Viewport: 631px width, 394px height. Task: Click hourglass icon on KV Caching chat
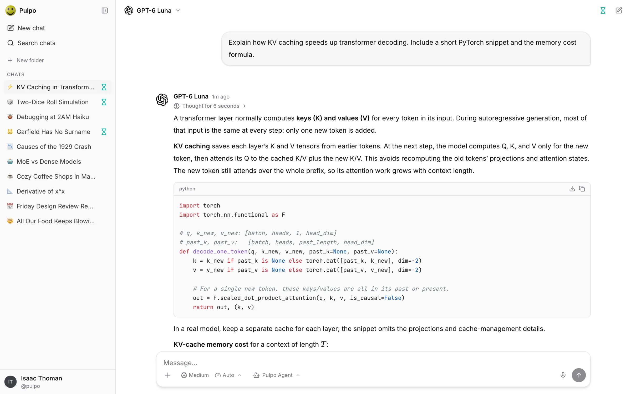(104, 87)
